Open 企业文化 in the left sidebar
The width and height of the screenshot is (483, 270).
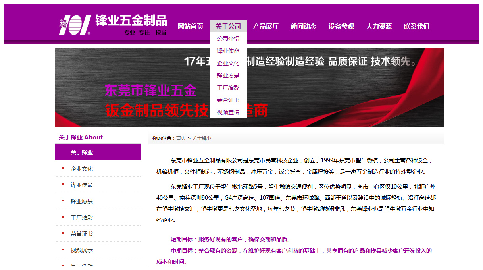[82, 169]
